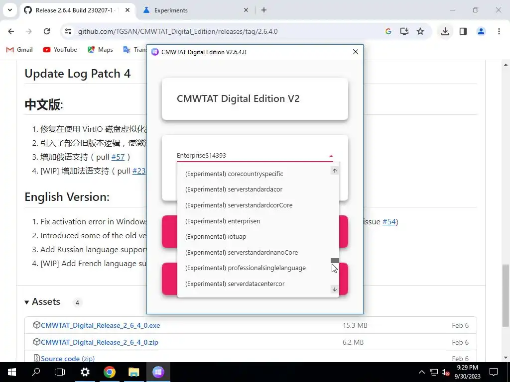Switch to Chrome on taskbar
The width and height of the screenshot is (510, 382).
pos(109,372)
